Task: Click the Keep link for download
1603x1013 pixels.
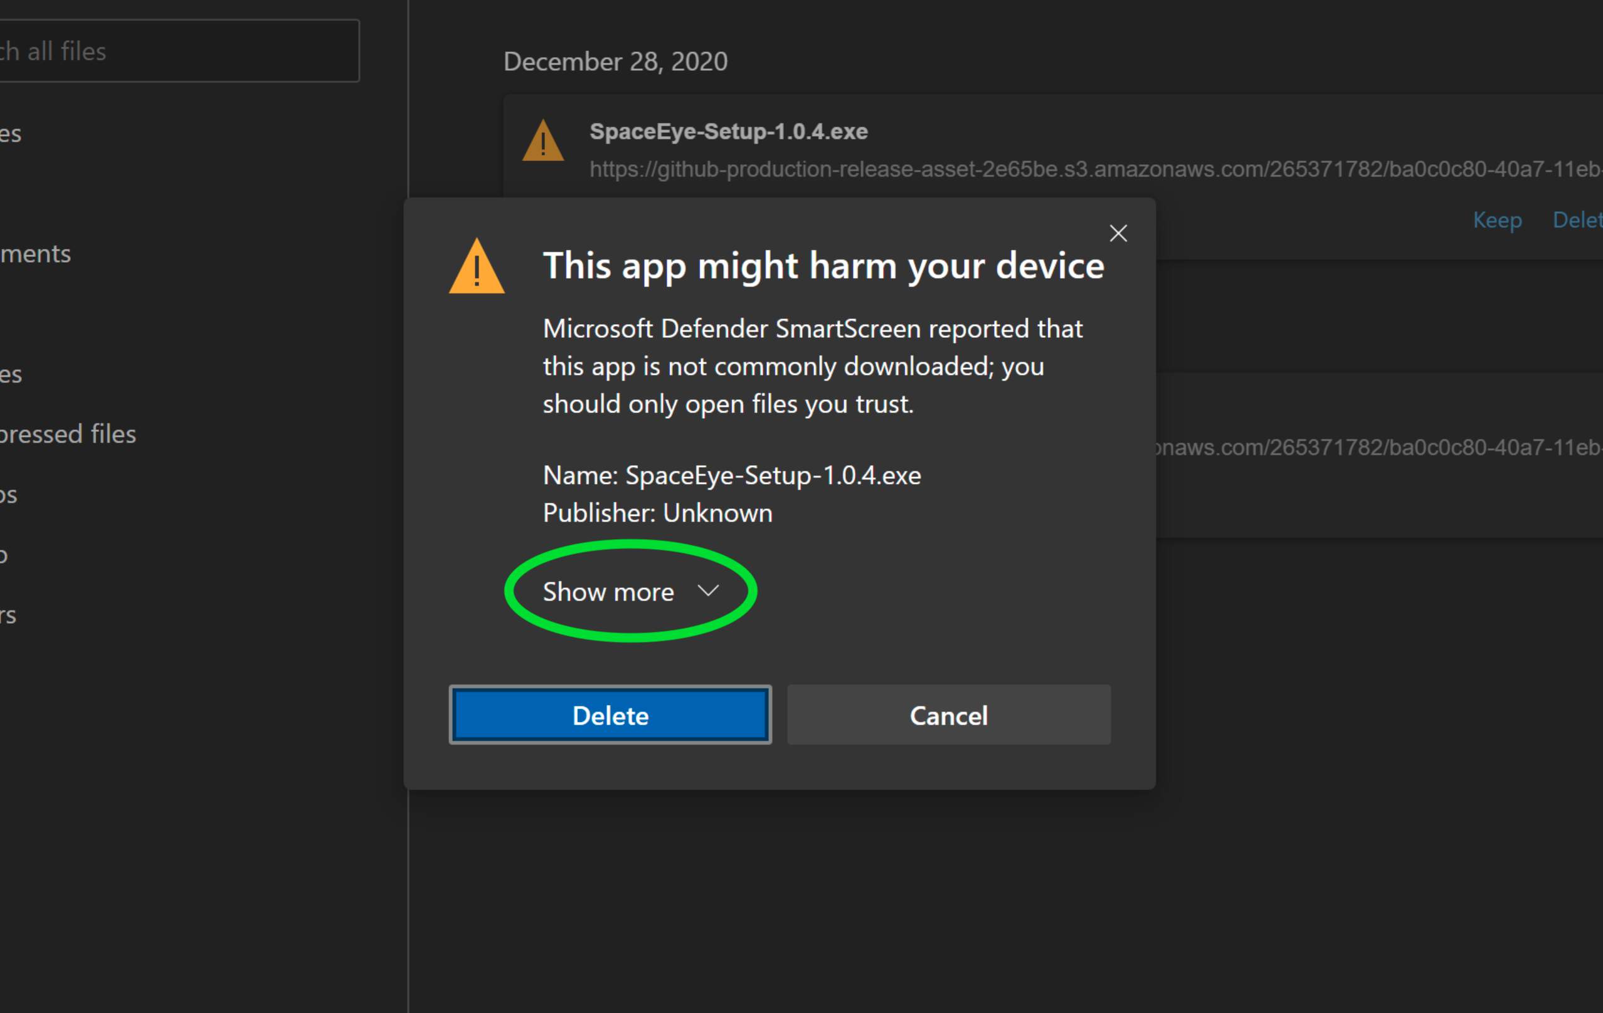Action: click(x=1497, y=219)
